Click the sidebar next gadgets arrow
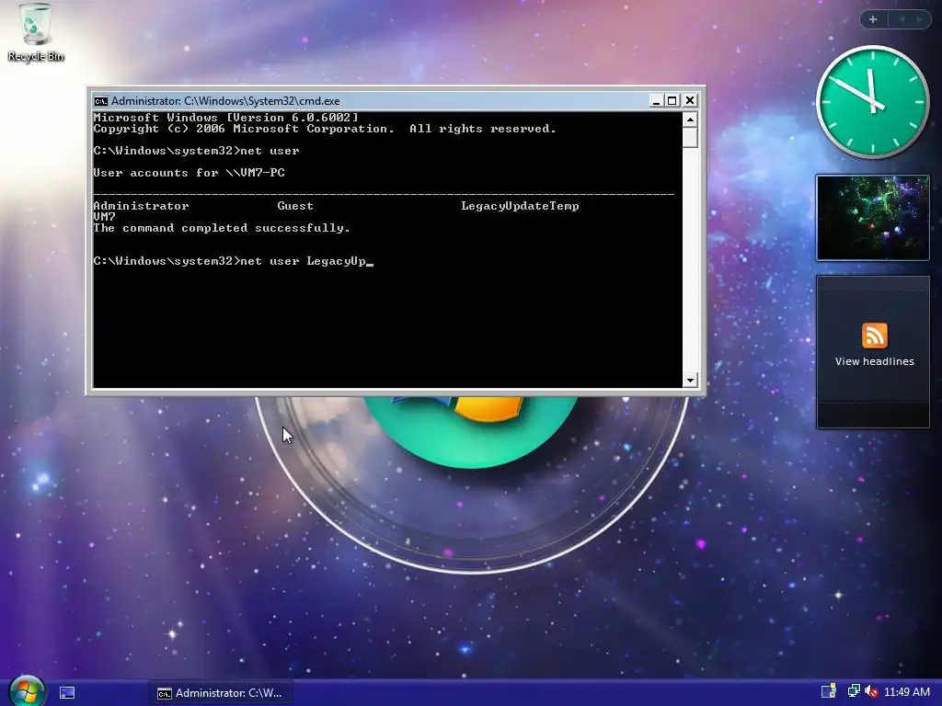The image size is (942, 706). [x=919, y=19]
